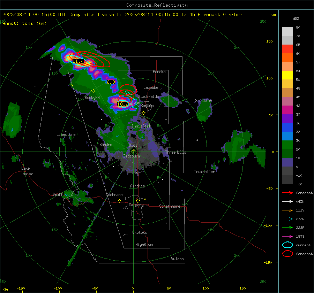Click the green echo cell below Stettler
The image size is (314, 293).
(204, 111)
